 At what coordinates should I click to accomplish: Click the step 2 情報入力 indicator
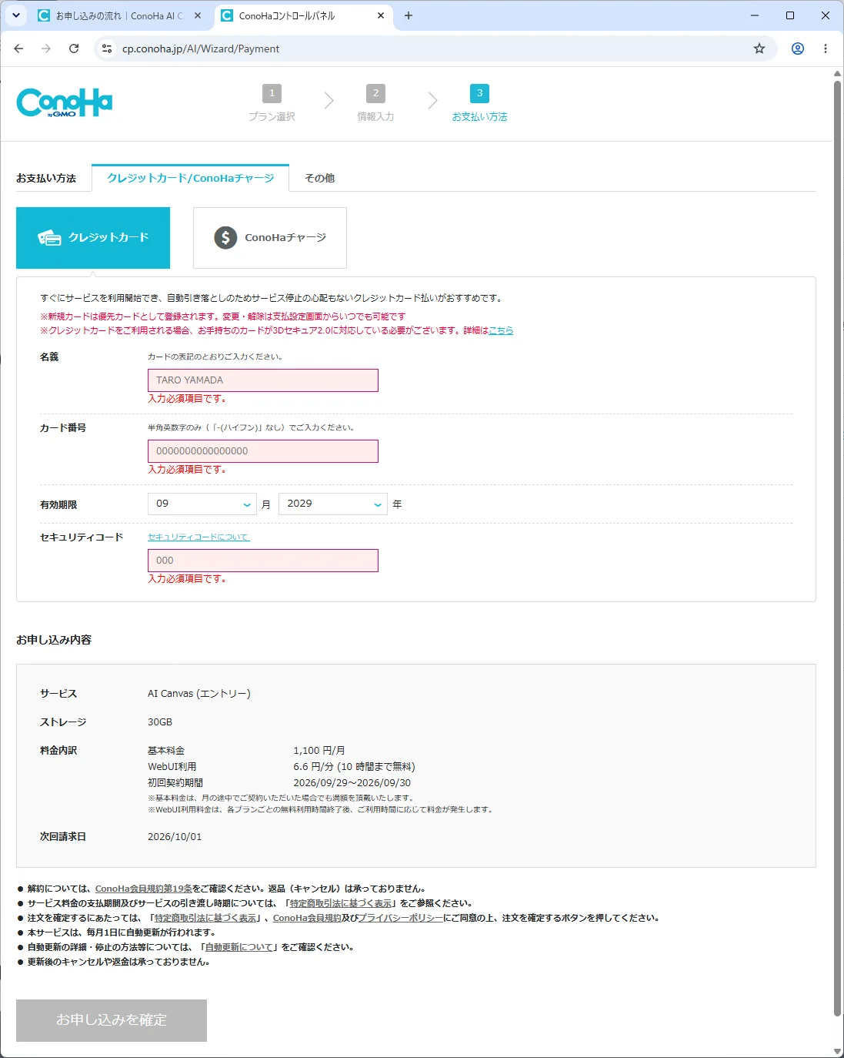375,103
